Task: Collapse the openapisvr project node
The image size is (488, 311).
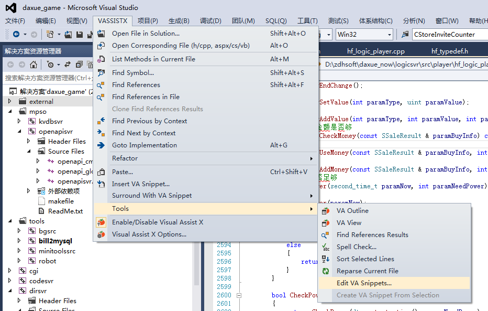Action: [20, 132]
